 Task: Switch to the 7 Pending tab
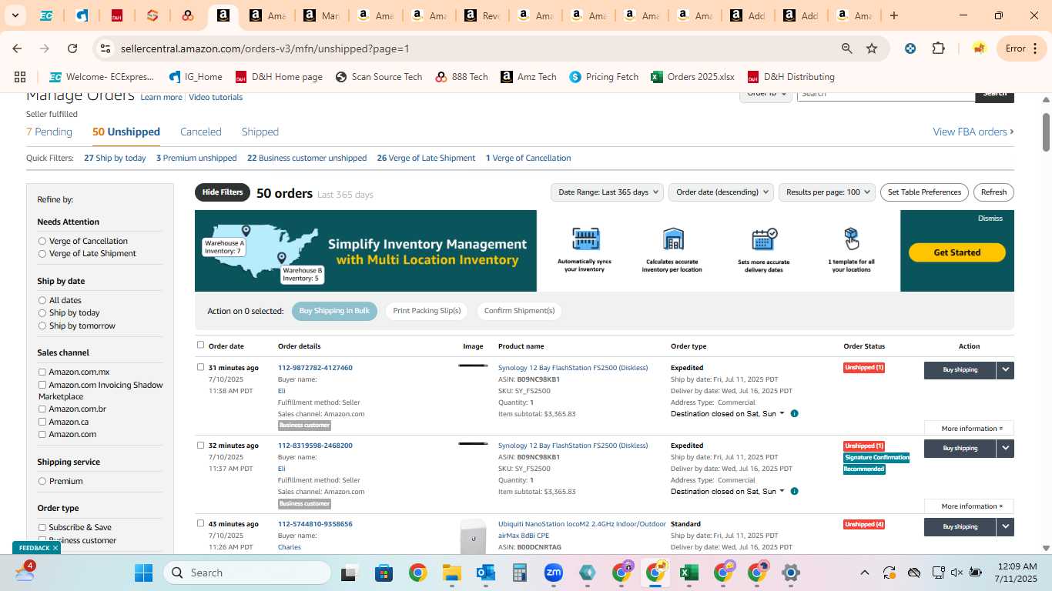tap(49, 132)
